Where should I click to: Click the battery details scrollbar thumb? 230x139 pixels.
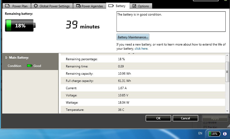click(x=227, y=71)
